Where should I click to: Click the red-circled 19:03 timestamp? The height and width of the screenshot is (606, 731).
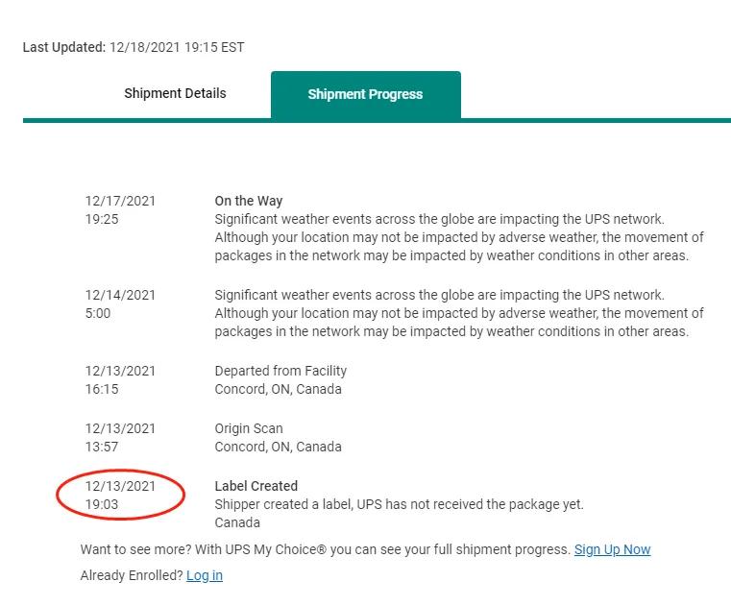(102, 504)
